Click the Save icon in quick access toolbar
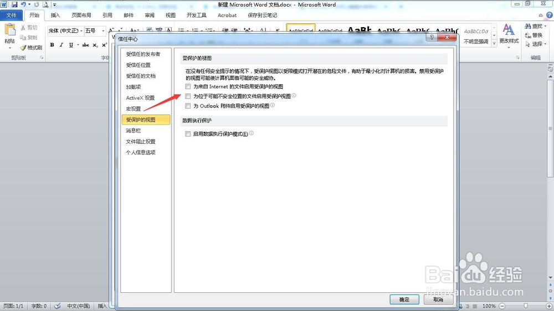 click(x=14, y=4)
